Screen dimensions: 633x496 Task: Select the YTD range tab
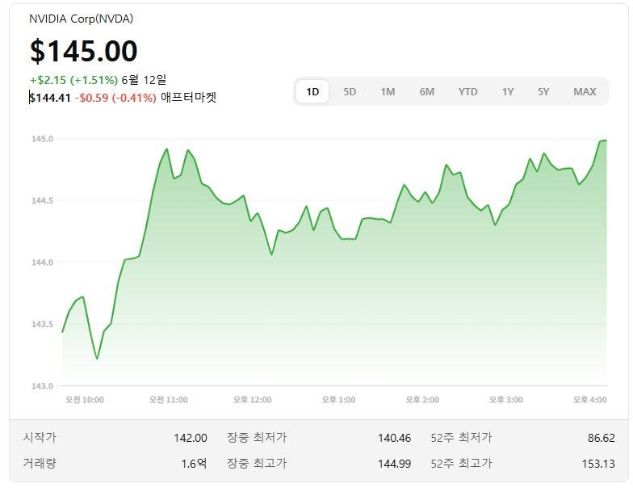467,92
